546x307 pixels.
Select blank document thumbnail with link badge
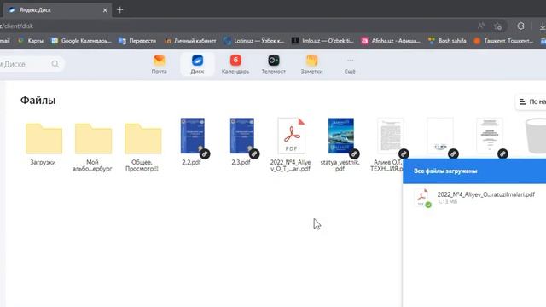pos(440,136)
